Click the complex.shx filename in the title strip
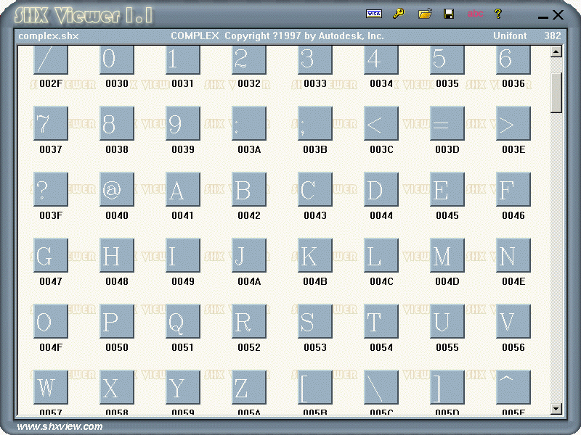 pyautogui.click(x=46, y=35)
